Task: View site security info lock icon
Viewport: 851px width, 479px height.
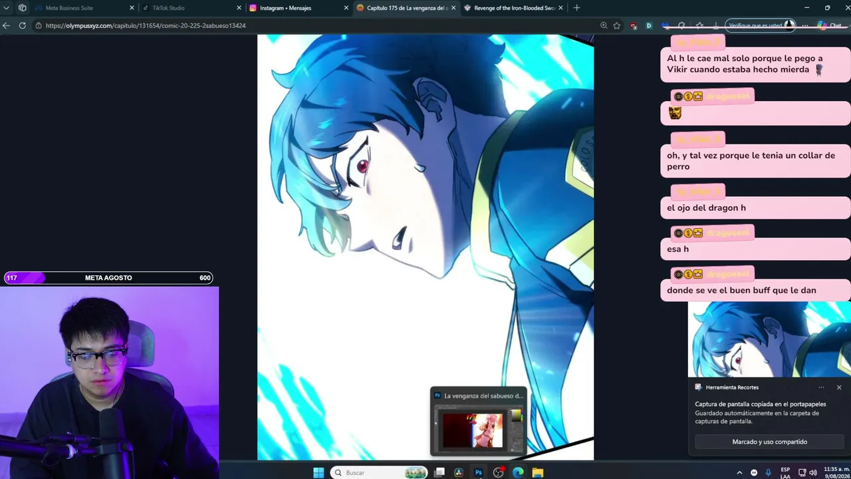Action: point(39,25)
